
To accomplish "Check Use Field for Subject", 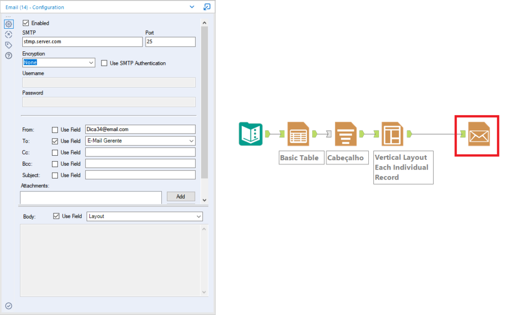I will [x=55, y=176].
